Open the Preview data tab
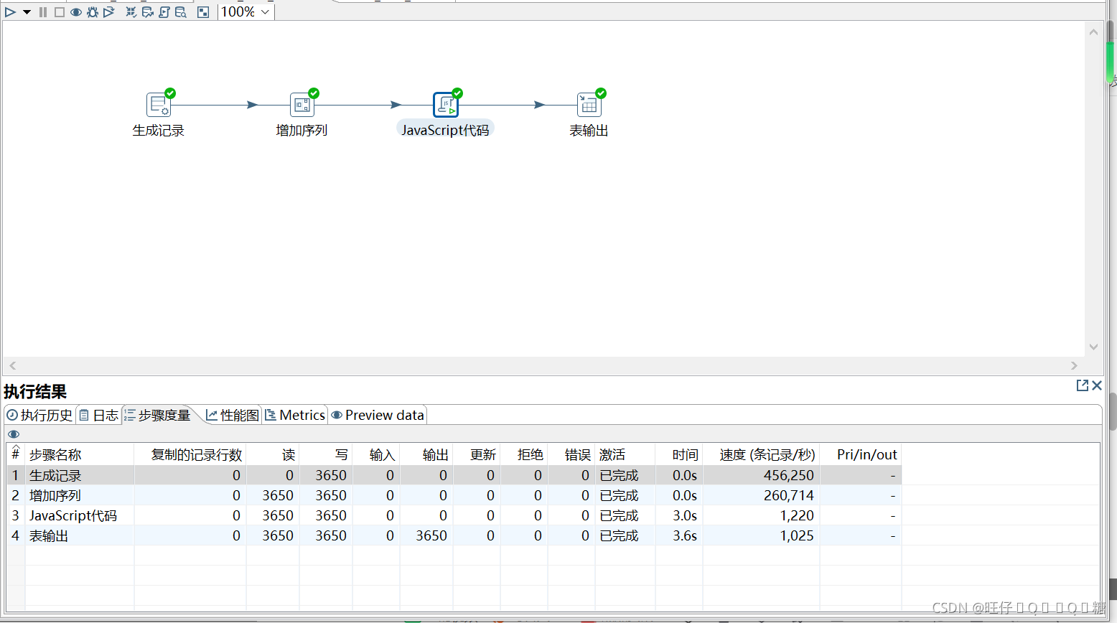1117x623 pixels. pyautogui.click(x=378, y=416)
